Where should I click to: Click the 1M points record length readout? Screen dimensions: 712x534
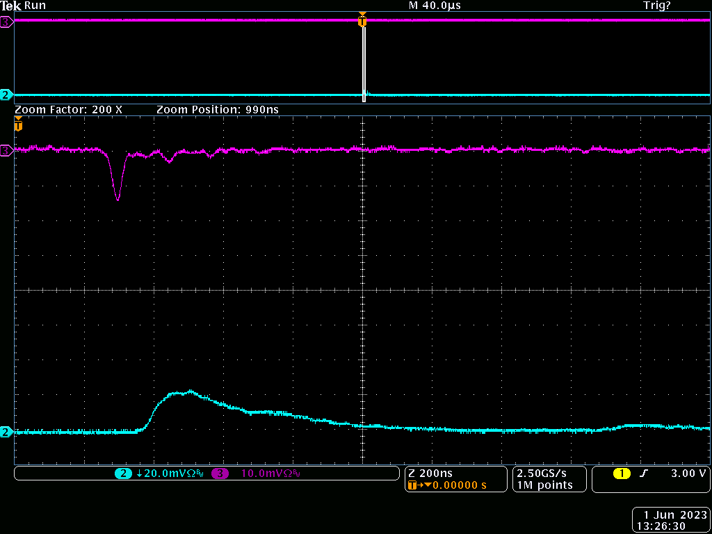click(x=544, y=485)
